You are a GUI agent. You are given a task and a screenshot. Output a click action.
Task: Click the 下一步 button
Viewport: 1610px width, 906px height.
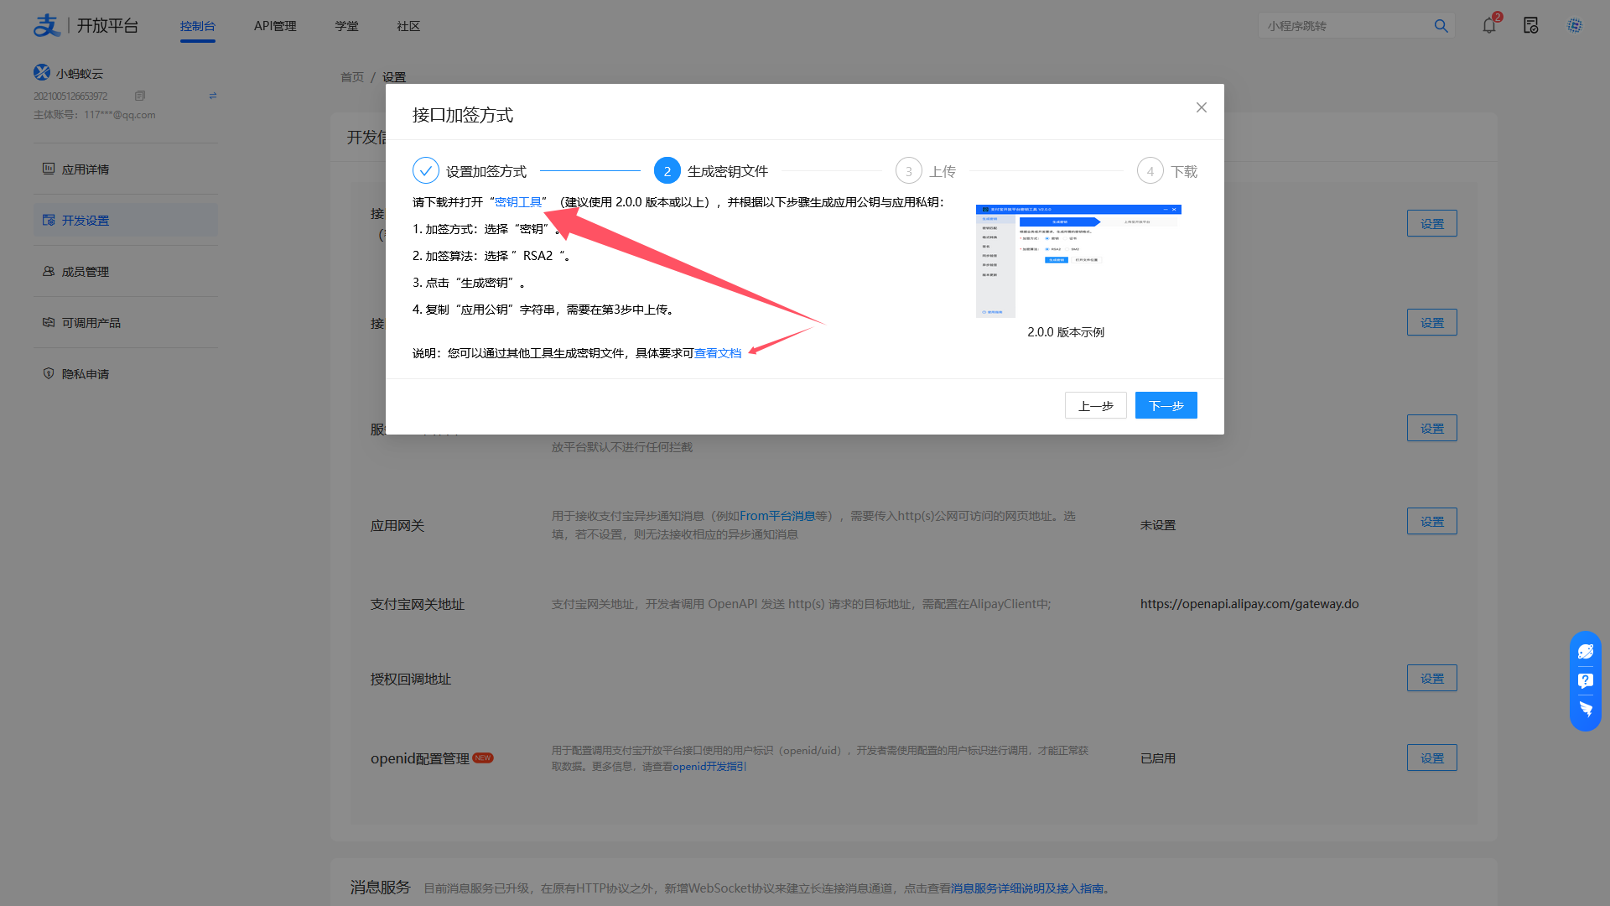(x=1166, y=405)
